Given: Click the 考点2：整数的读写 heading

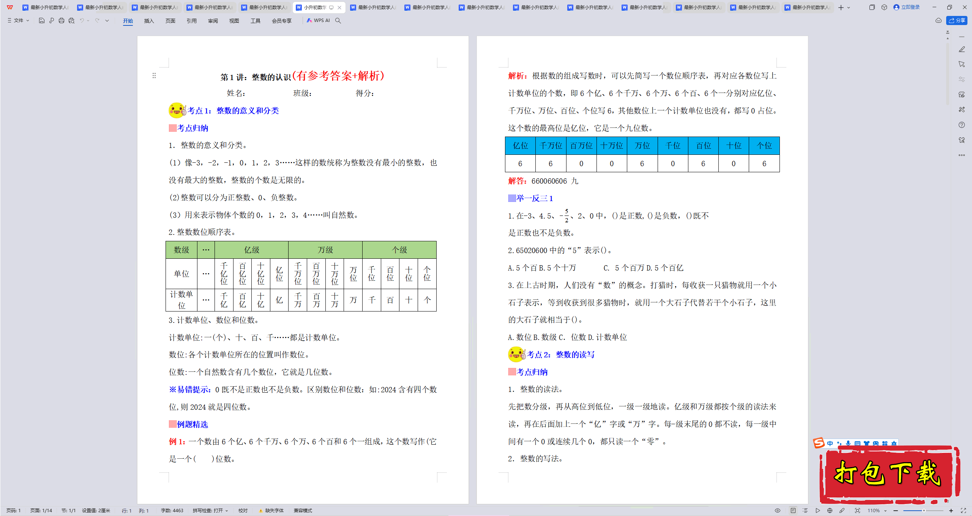Looking at the screenshot, I should (561, 355).
